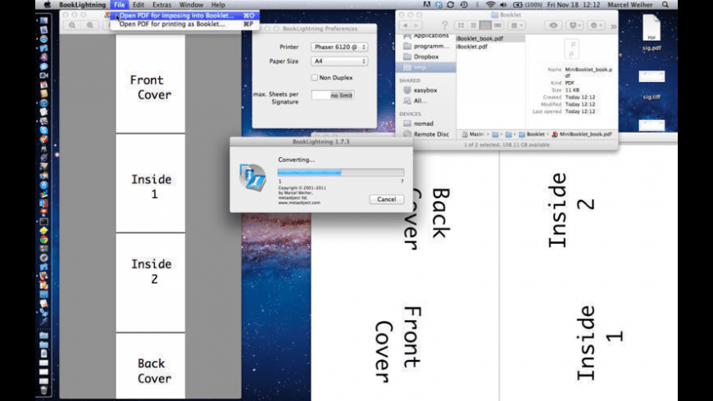Go back in the Finder Booklet window
Screen dimensions: 713x401
pyautogui.click(x=405, y=25)
